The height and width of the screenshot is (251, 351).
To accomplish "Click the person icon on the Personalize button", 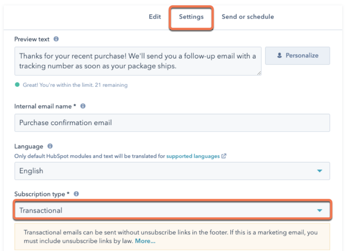I will click(x=280, y=55).
